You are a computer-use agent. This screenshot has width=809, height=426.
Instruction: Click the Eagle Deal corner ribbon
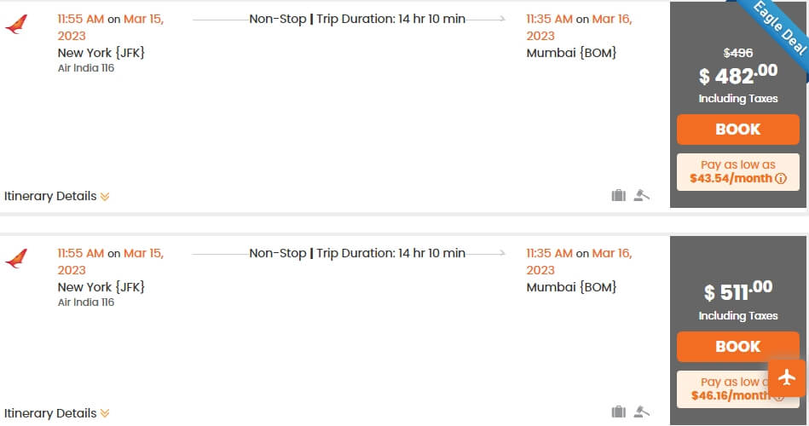tap(780, 28)
